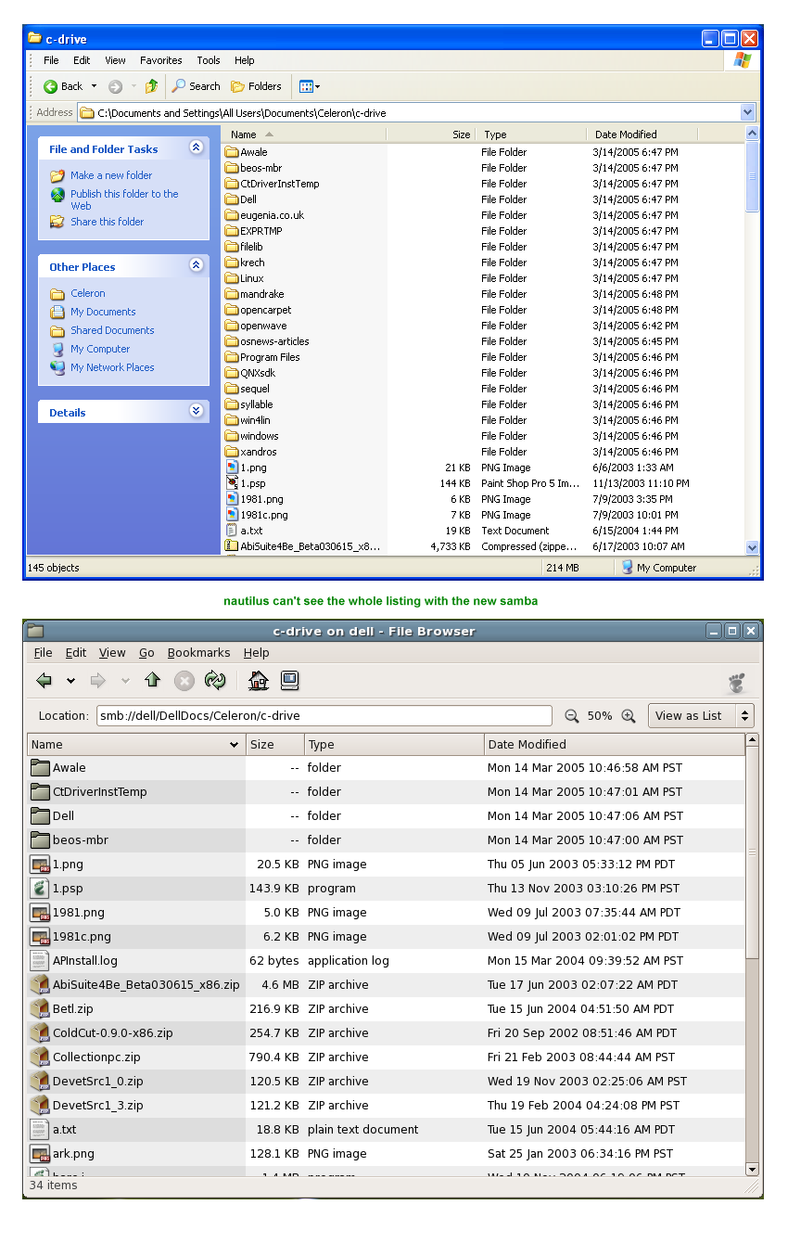Viewport: 788px width, 1243px height.
Task: Open the View as List dropdown
Action: pos(701,716)
